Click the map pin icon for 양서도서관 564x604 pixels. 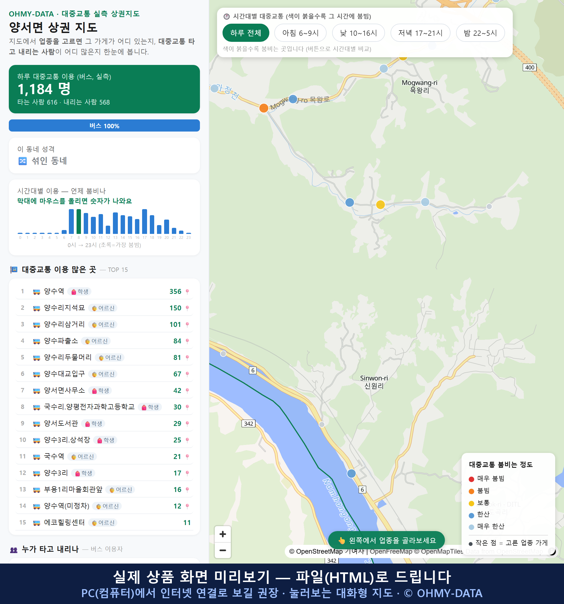point(187,423)
